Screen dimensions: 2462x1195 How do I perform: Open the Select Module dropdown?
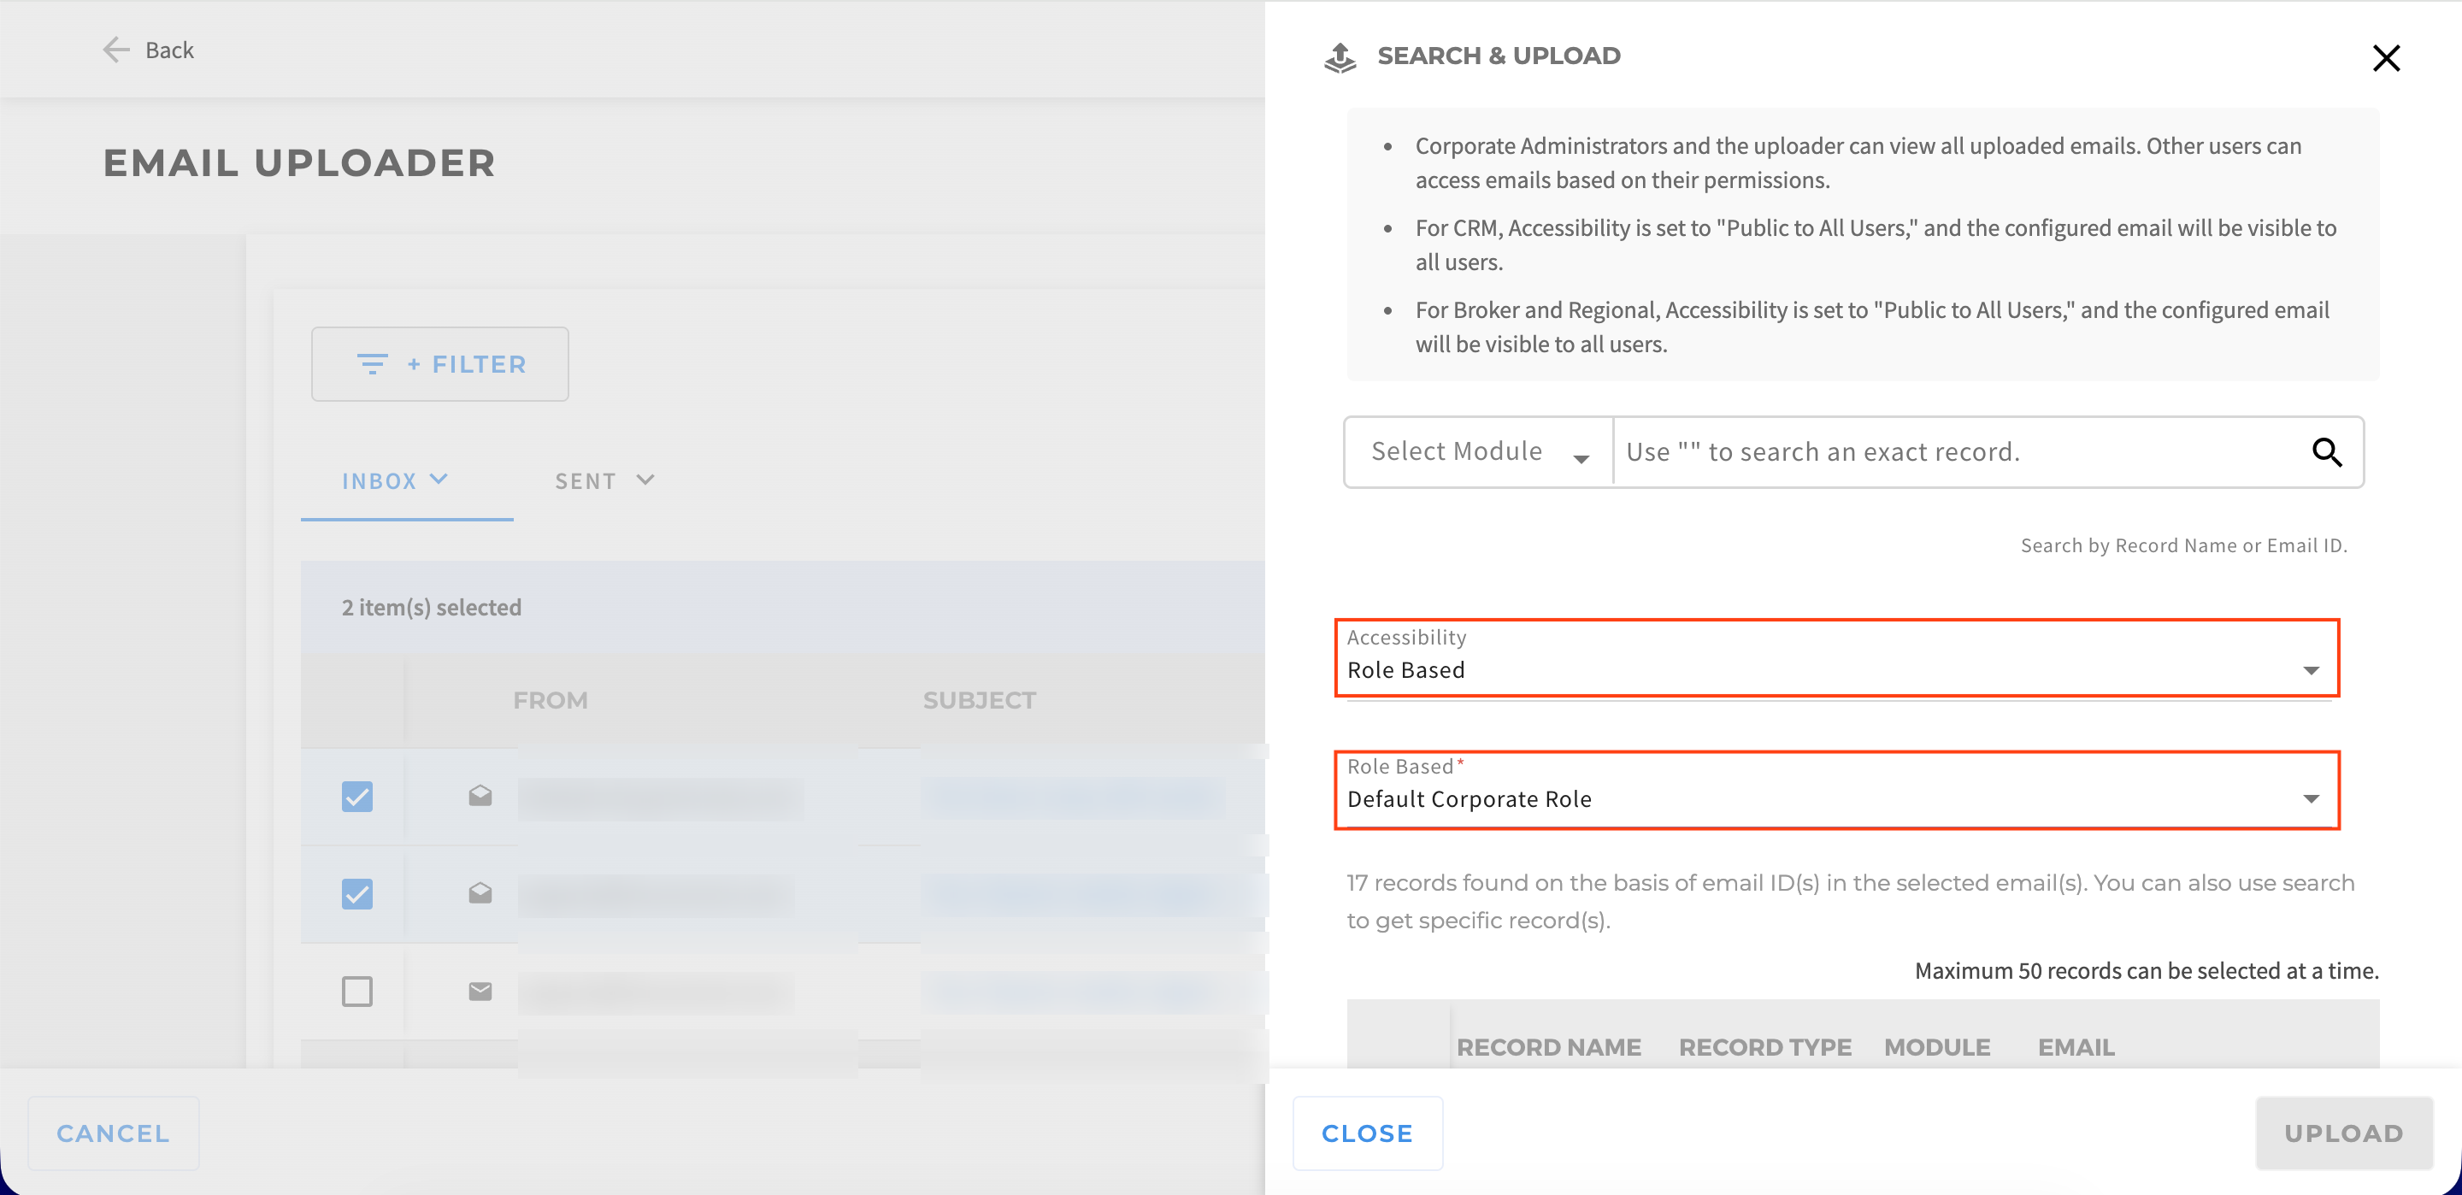pos(1479,452)
